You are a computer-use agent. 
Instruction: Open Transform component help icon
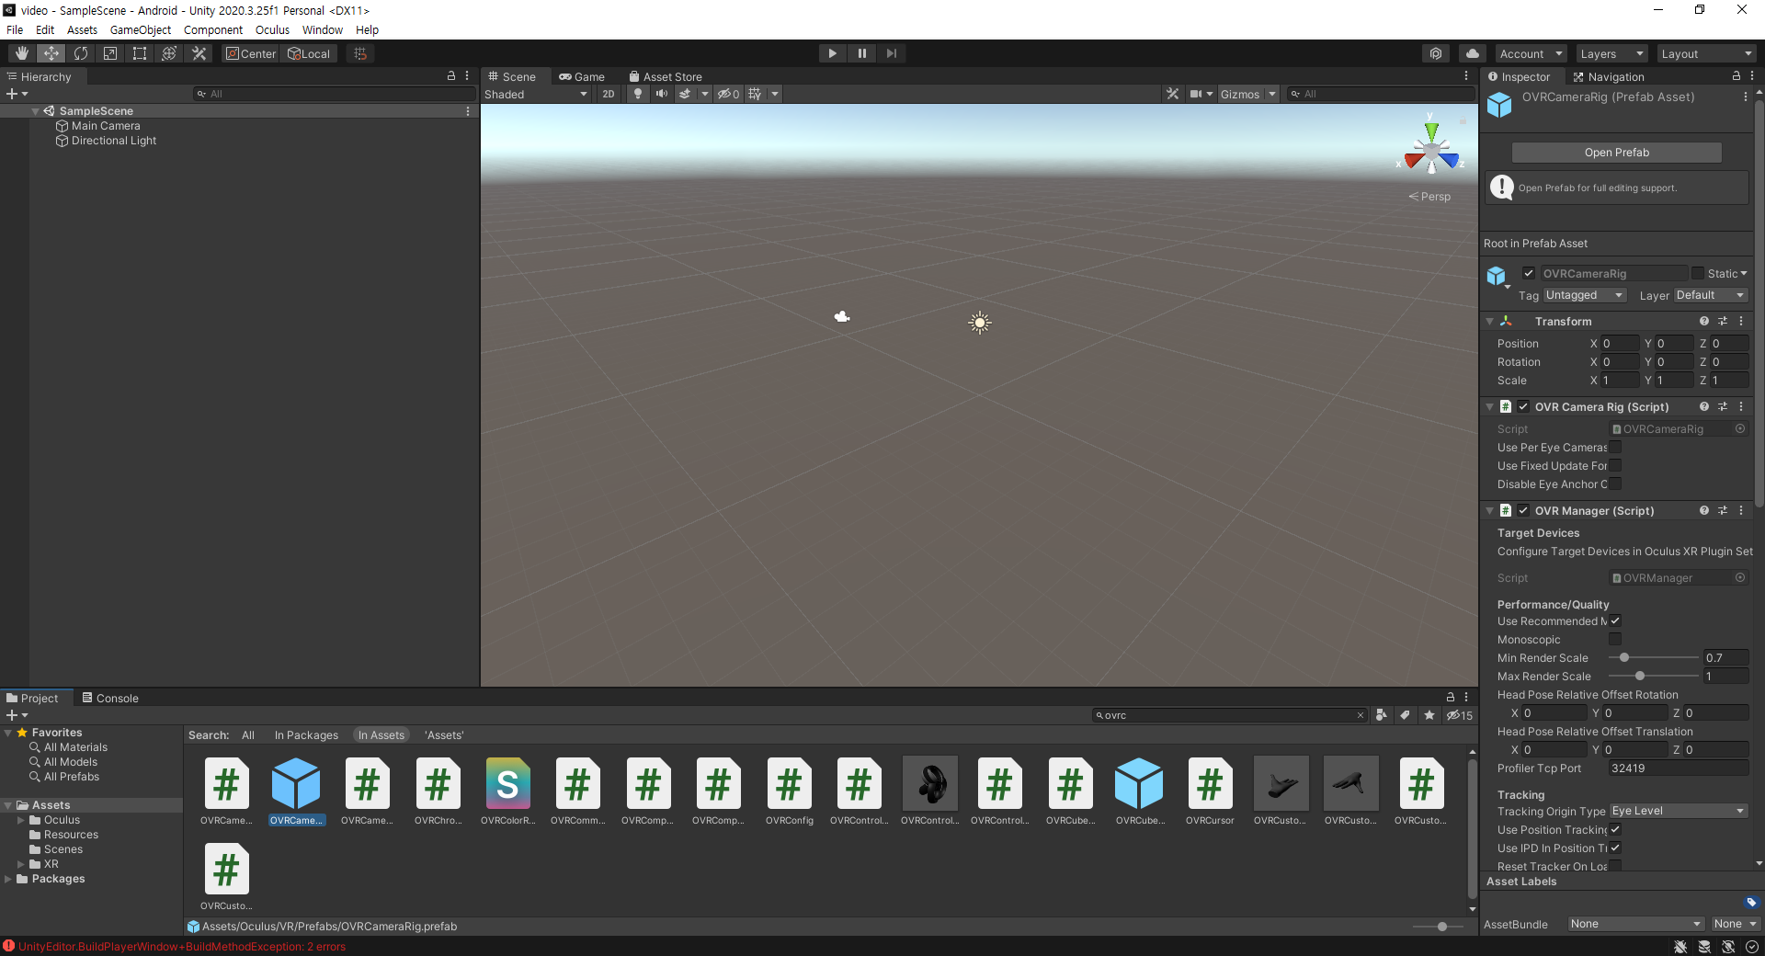point(1704,321)
